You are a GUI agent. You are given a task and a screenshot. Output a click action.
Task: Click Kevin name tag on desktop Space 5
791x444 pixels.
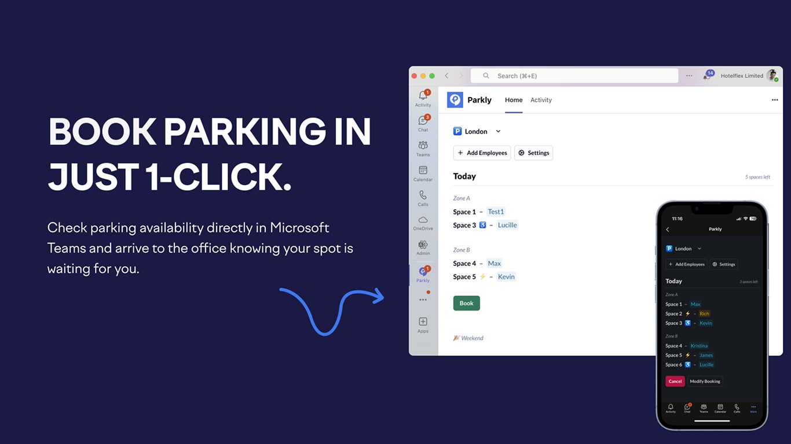(506, 276)
